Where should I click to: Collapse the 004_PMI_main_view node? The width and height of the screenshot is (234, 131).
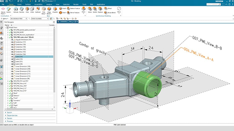coord(8,37)
